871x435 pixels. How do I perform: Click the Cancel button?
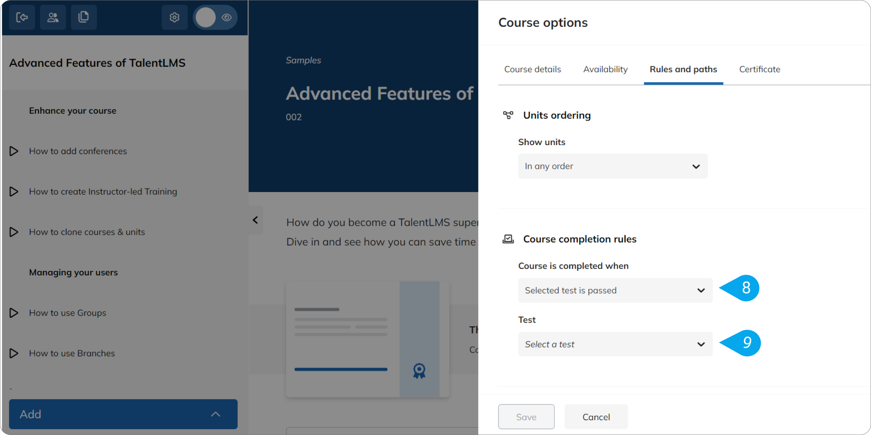(596, 417)
